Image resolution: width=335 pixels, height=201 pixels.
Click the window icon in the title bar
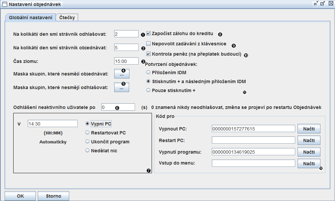point(5,4)
